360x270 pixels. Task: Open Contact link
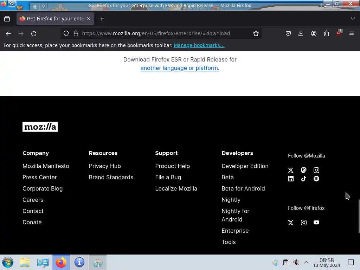pos(33,211)
